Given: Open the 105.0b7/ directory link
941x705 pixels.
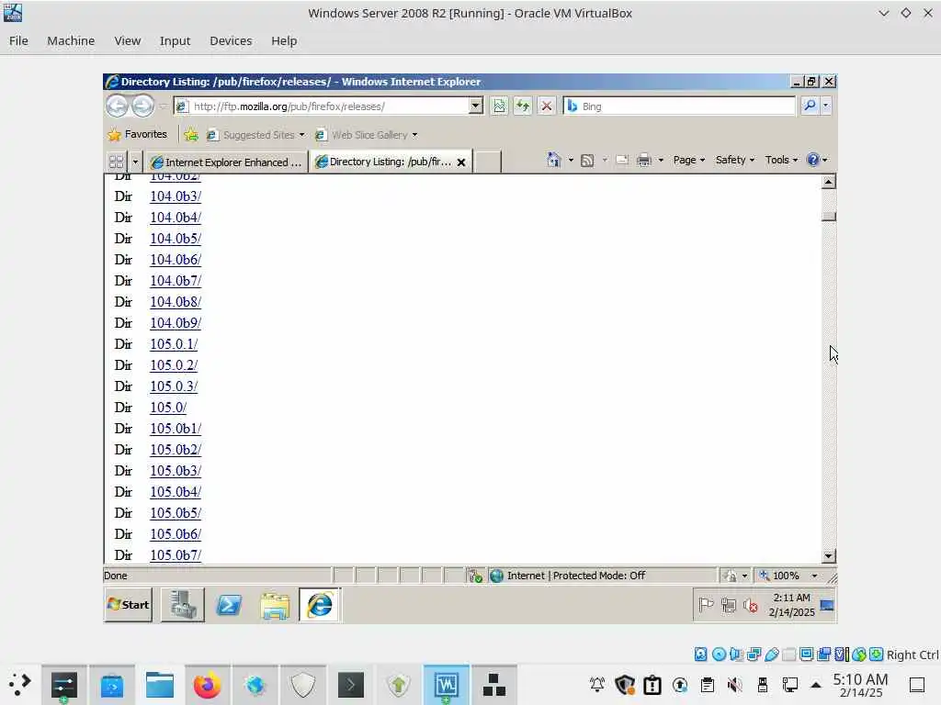Looking at the screenshot, I should (176, 555).
